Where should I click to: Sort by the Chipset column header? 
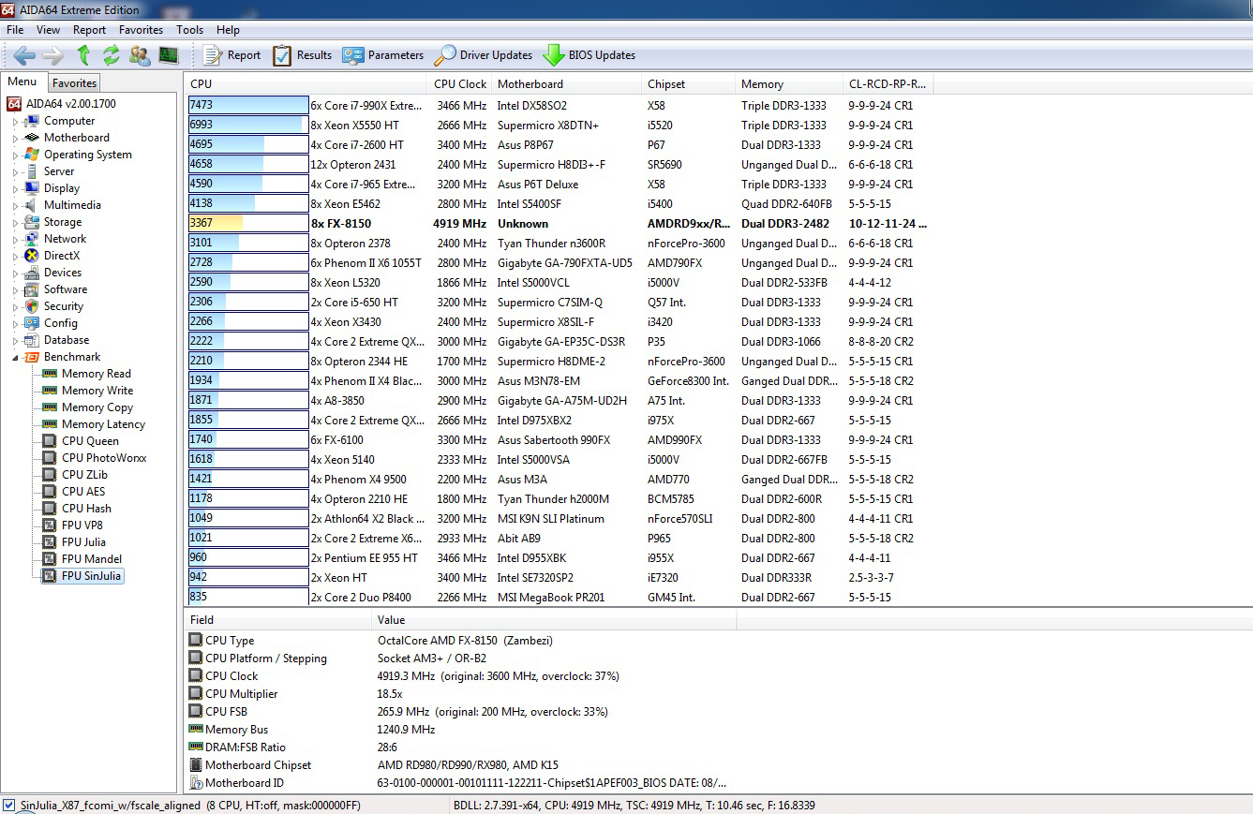689,84
